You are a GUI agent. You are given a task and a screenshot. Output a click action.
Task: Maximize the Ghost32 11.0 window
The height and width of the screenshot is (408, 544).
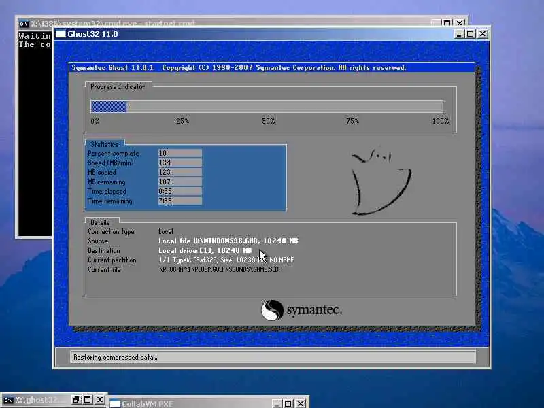pos(470,34)
